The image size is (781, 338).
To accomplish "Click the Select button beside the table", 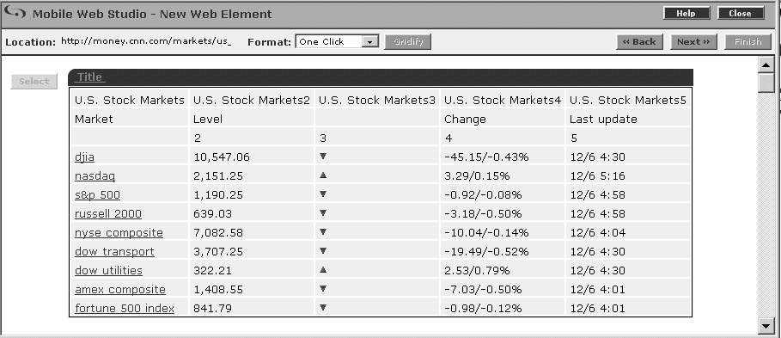I will point(34,81).
